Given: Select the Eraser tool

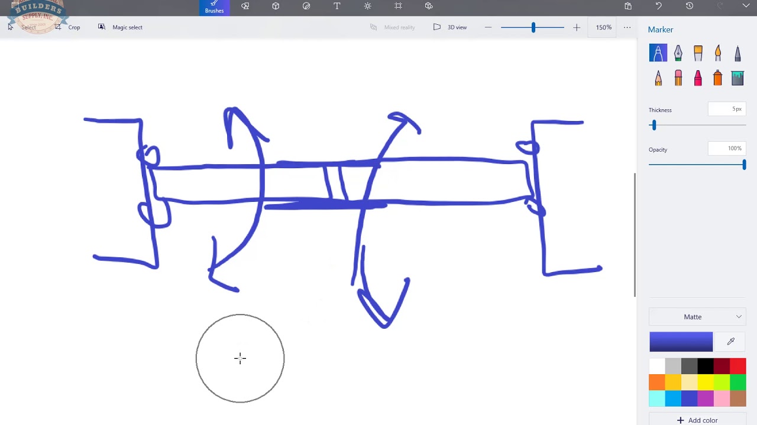Looking at the screenshot, I should [x=678, y=78].
